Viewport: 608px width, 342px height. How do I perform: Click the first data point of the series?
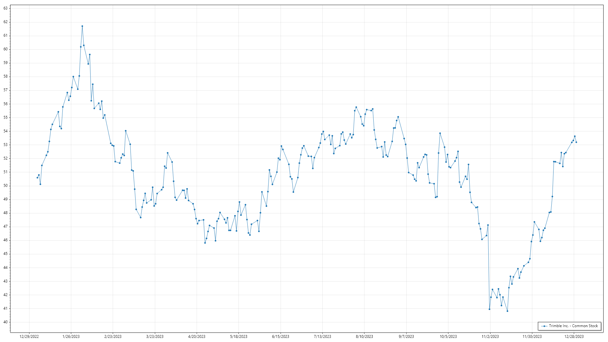(x=37, y=178)
